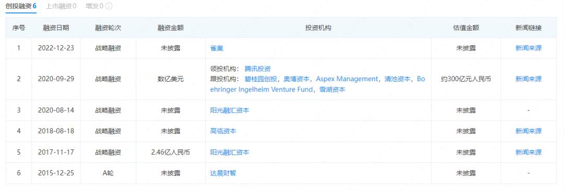Open 阳光融汇资本 link in the 2017-11-17 row

pos(229,152)
